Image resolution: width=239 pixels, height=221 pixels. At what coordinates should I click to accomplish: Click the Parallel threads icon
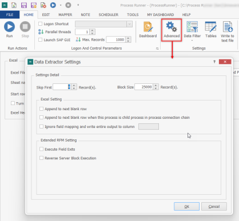(x=41, y=32)
